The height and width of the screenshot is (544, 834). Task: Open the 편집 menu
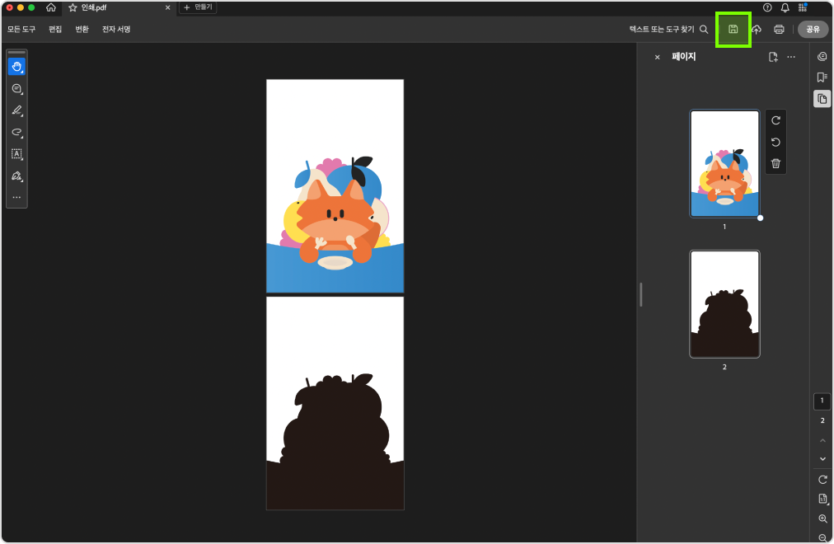tap(55, 29)
